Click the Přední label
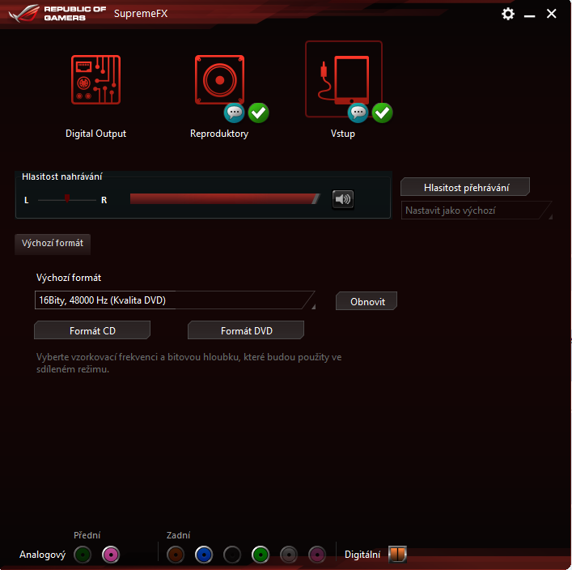Image resolution: width=572 pixels, height=570 pixels. (x=87, y=535)
